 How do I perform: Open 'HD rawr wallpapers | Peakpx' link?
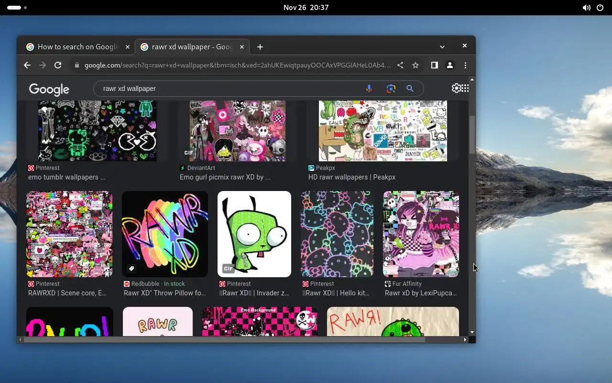tap(352, 177)
